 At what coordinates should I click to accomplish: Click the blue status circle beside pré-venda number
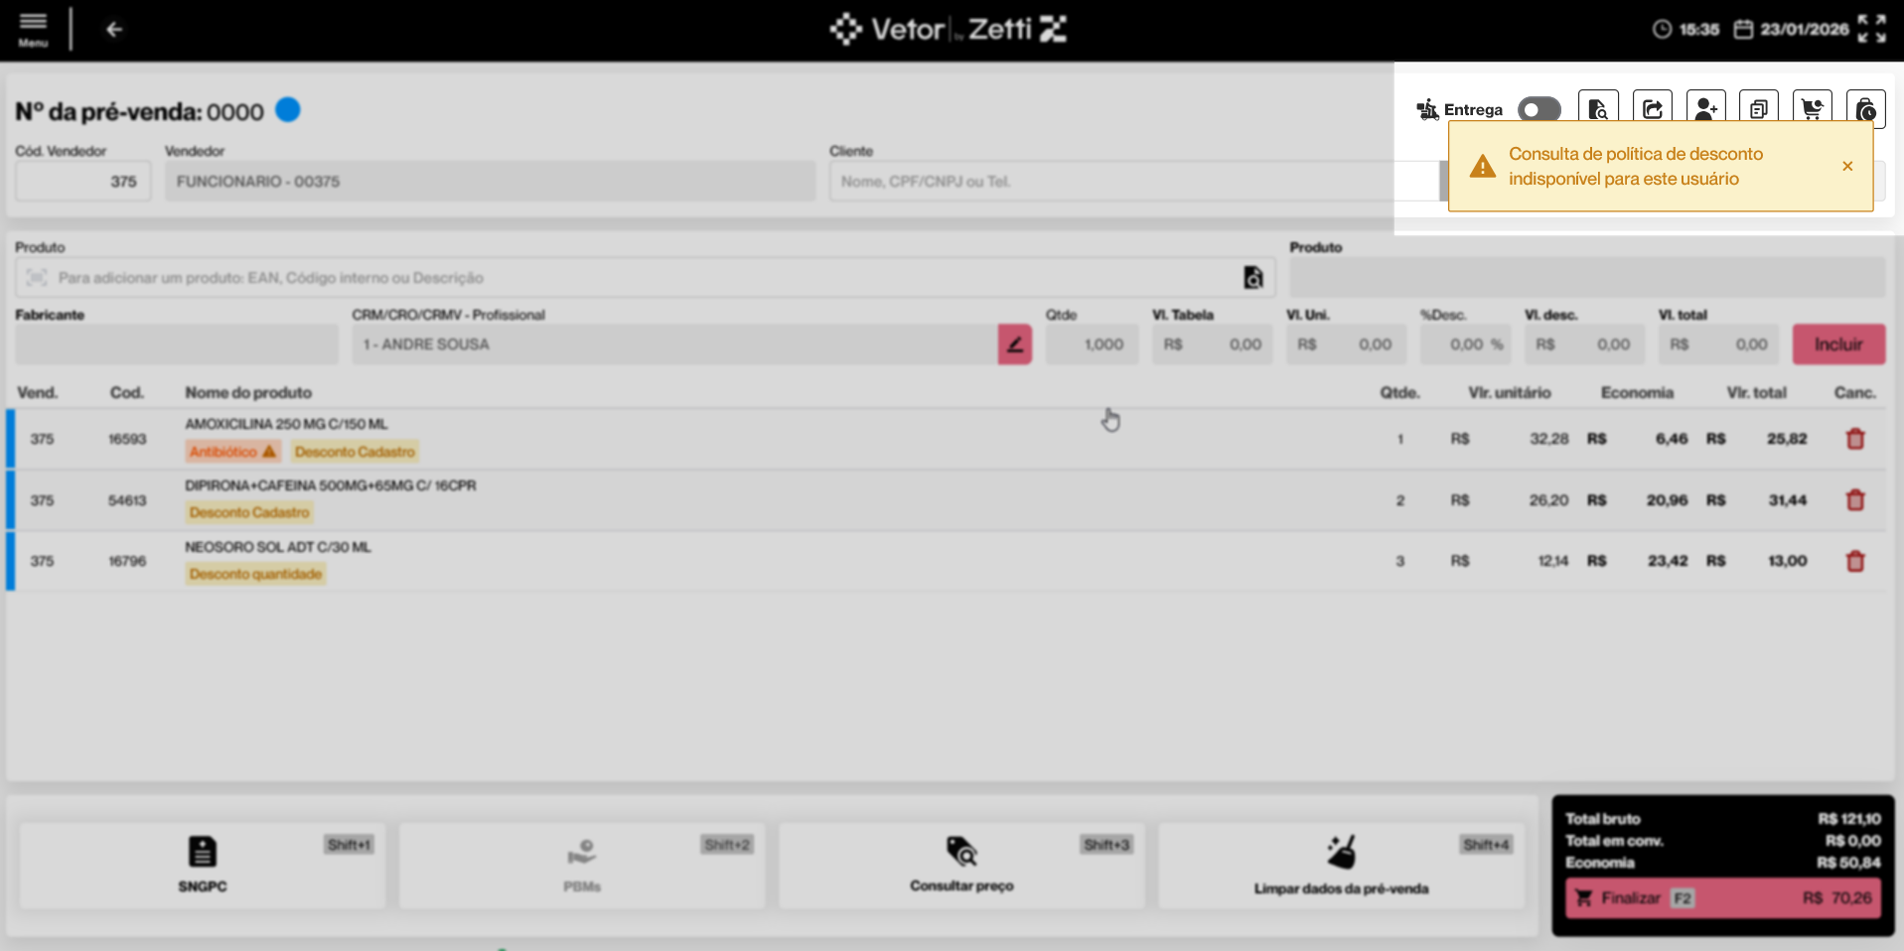(288, 109)
